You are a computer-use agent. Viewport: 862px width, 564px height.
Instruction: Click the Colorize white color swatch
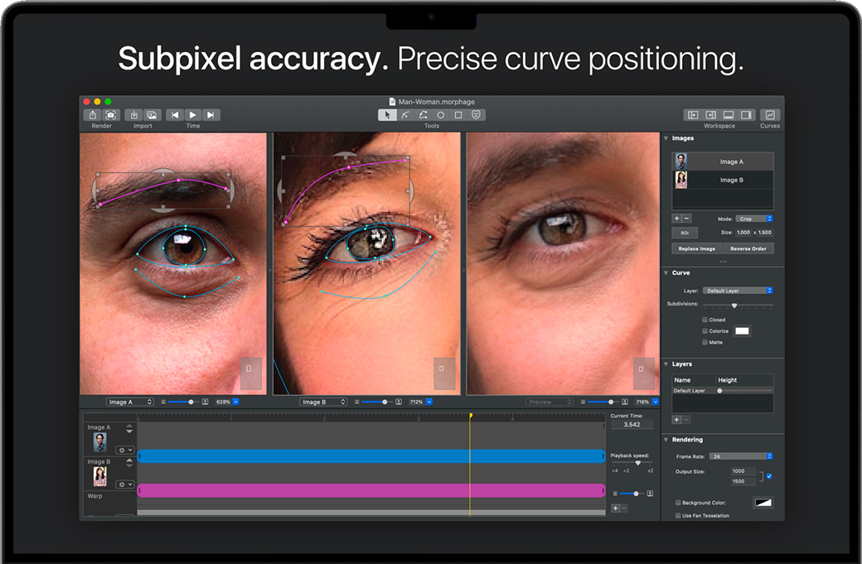pyautogui.click(x=742, y=331)
